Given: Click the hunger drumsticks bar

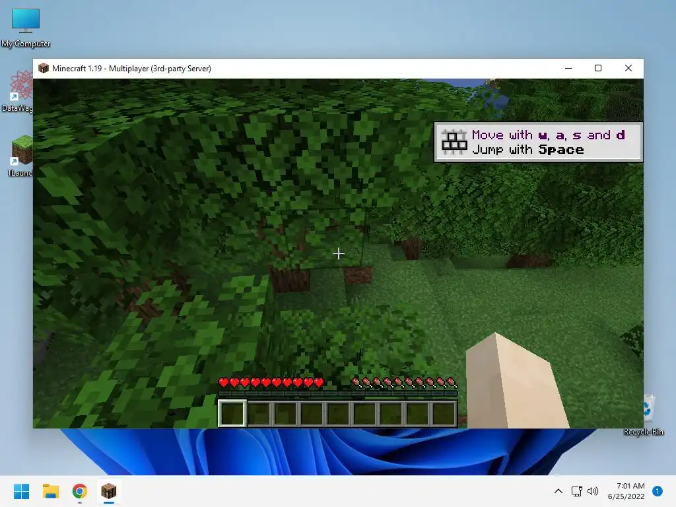Looking at the screenshot, I should (x=405, y=382).
